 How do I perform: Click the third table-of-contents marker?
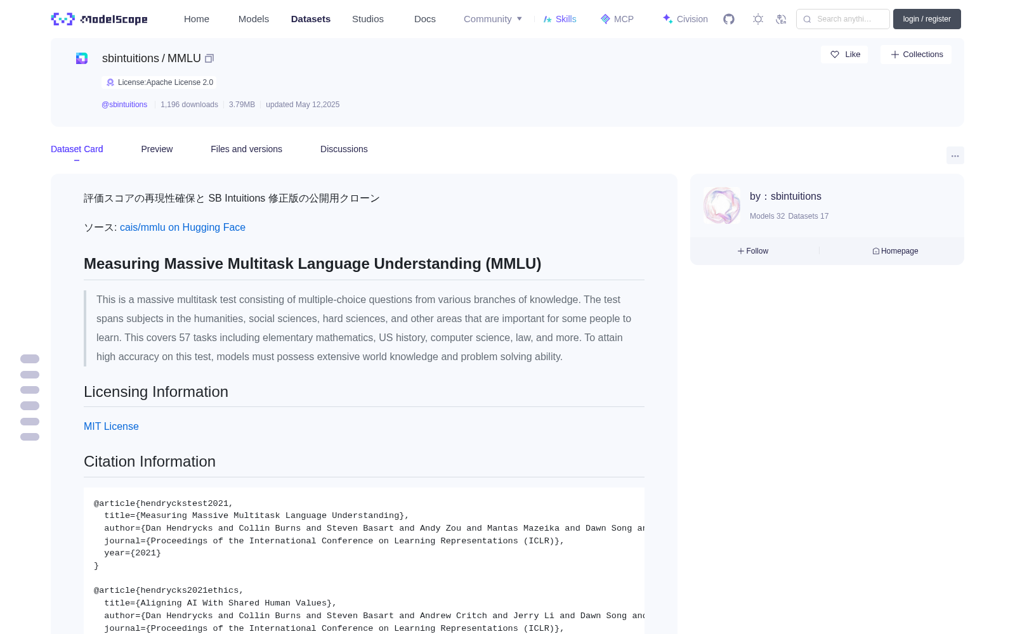[30, 390]
